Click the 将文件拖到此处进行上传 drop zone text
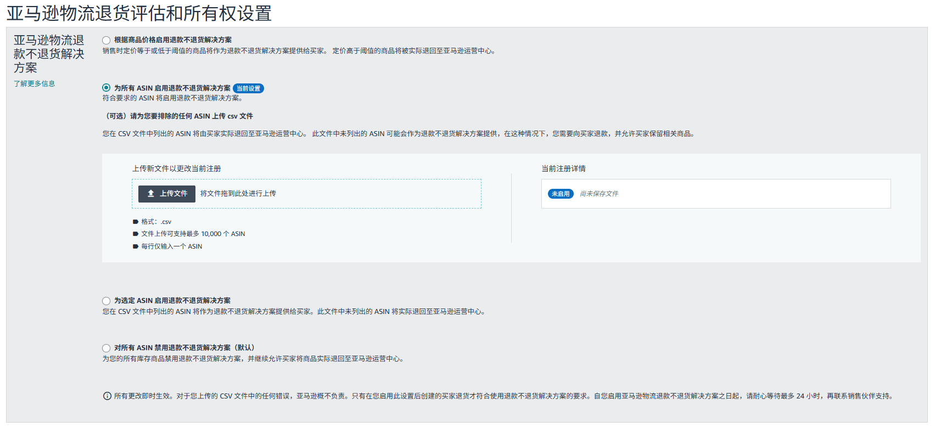935x427 pixels. [x=238, y=194]
